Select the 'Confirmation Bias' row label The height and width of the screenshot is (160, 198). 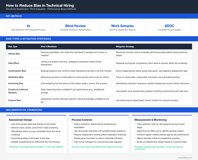point(17,71)
